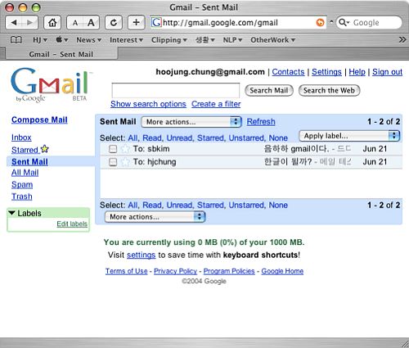Click the address bar URL field

tap(239, 23)
